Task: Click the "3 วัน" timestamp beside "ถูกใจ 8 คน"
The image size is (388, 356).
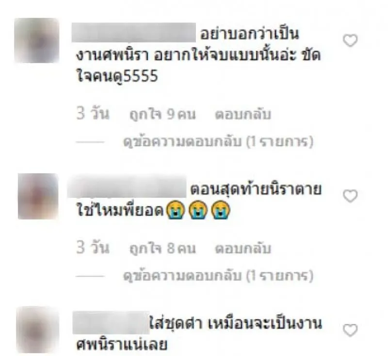Action: tap(93, 248)
